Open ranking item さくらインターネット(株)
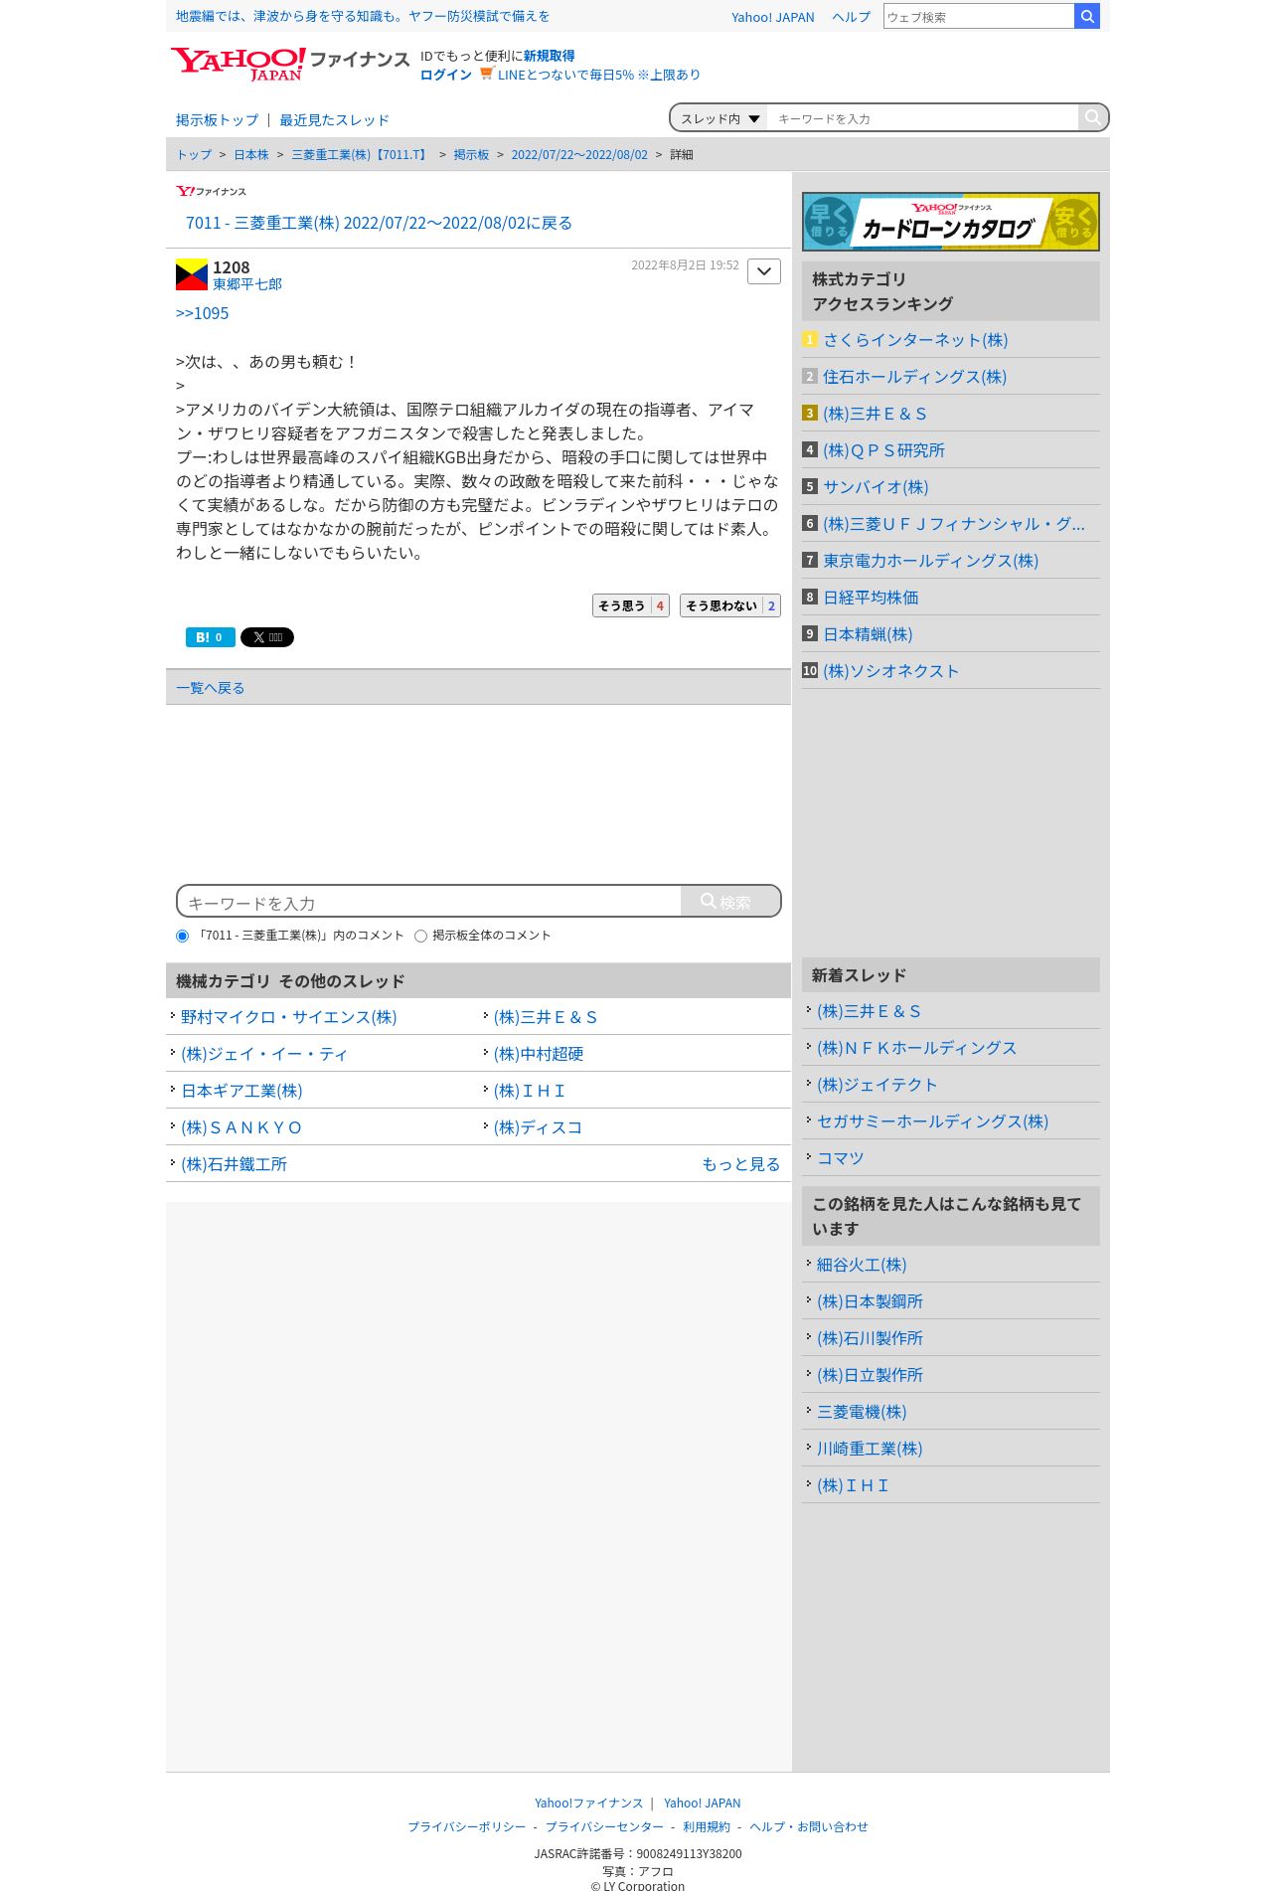 tap(915, 340)
